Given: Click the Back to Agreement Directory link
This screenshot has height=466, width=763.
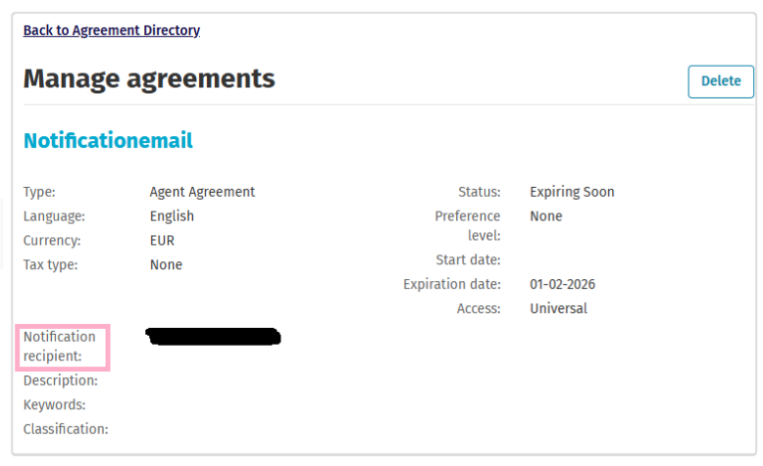Looking at the screenshot, I should point(112,30).
